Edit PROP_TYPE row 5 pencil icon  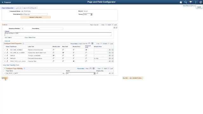point(7,61)
